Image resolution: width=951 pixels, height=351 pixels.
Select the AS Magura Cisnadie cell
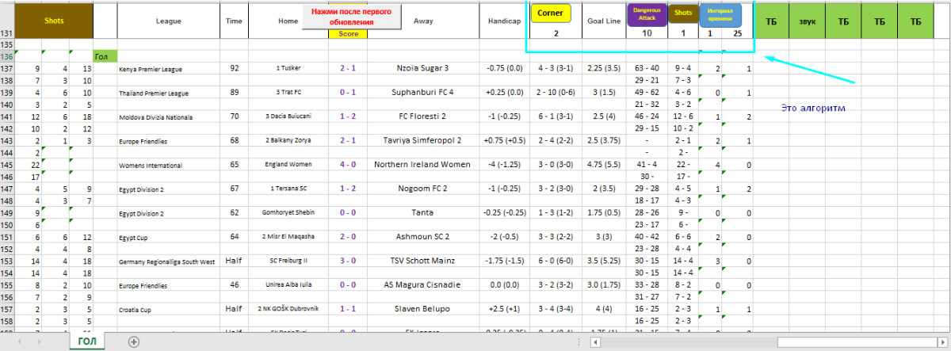pyautogui.click(x=422, y=285)
